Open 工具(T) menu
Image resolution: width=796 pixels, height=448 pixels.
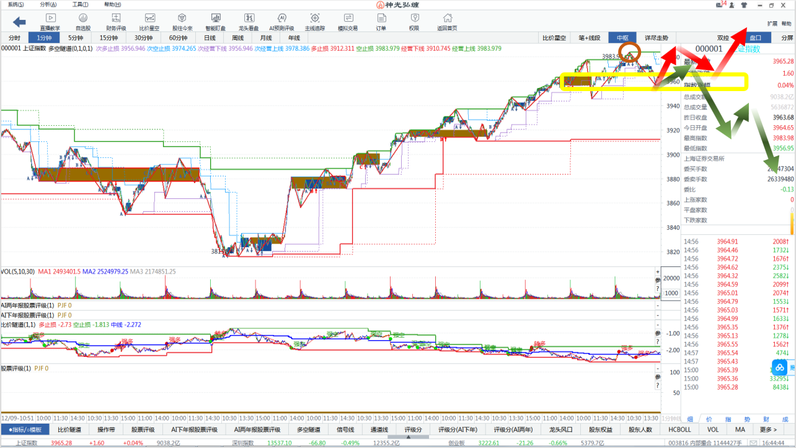pyautogui.click(x=80, y=4)
